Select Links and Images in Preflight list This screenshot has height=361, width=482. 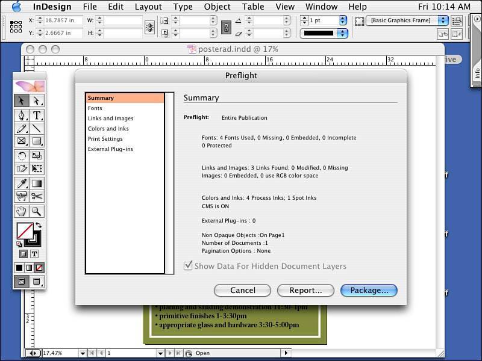click(x=111, y=119)
